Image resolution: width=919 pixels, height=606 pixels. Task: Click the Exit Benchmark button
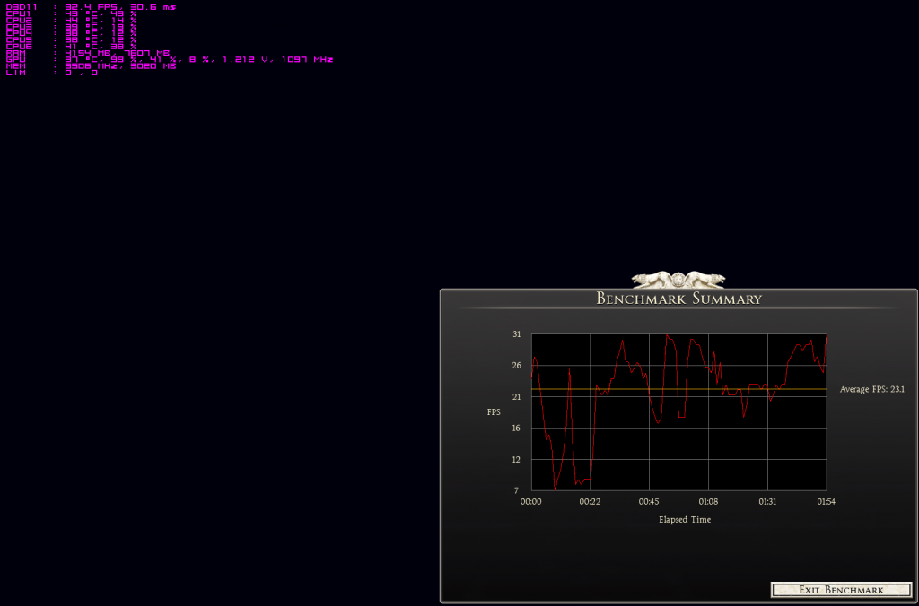(841, 590)
